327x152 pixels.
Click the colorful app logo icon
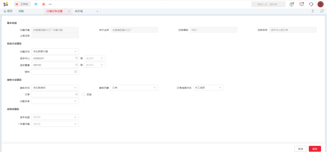click(6, 4)
